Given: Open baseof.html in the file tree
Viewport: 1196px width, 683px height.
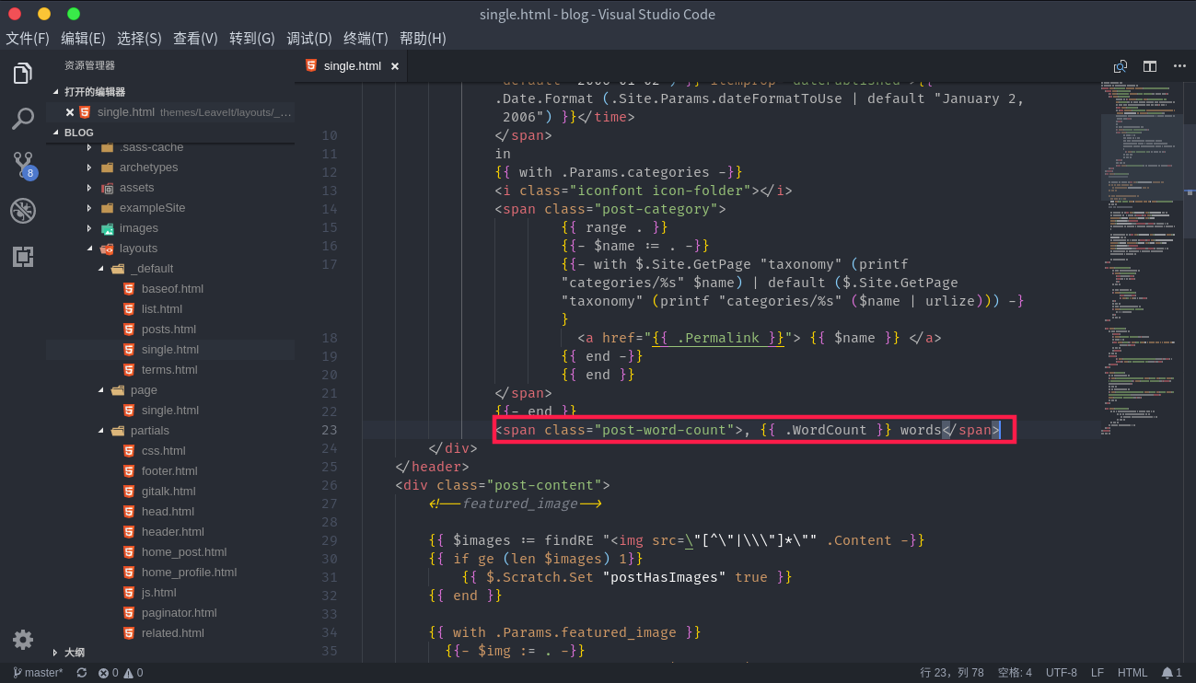Looking at the screenshot, I should point(172,289).
